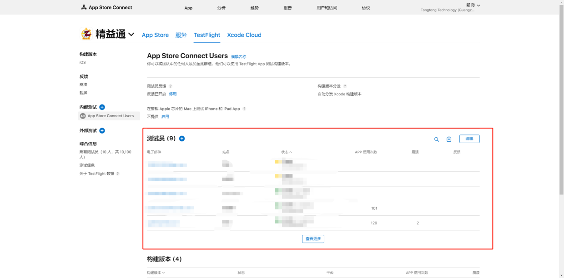564x278 pixels.
Task: Open the tester search magnifier icon
Action: pos(437,139)
